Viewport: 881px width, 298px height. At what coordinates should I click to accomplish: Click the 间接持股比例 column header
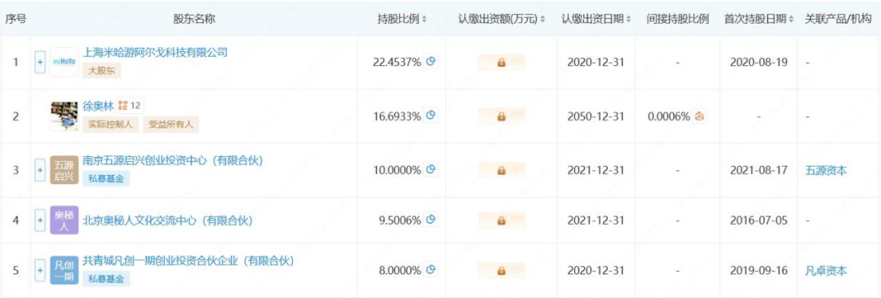(x=678, y=19)
